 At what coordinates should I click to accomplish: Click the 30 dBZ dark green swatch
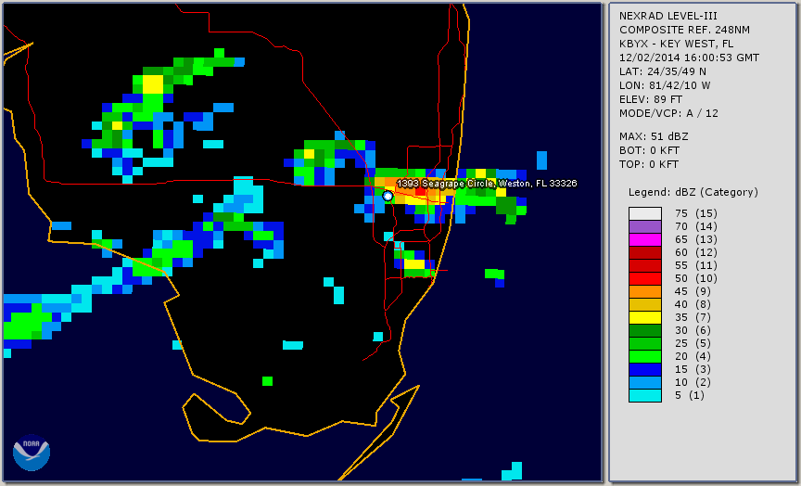(644, 330)
